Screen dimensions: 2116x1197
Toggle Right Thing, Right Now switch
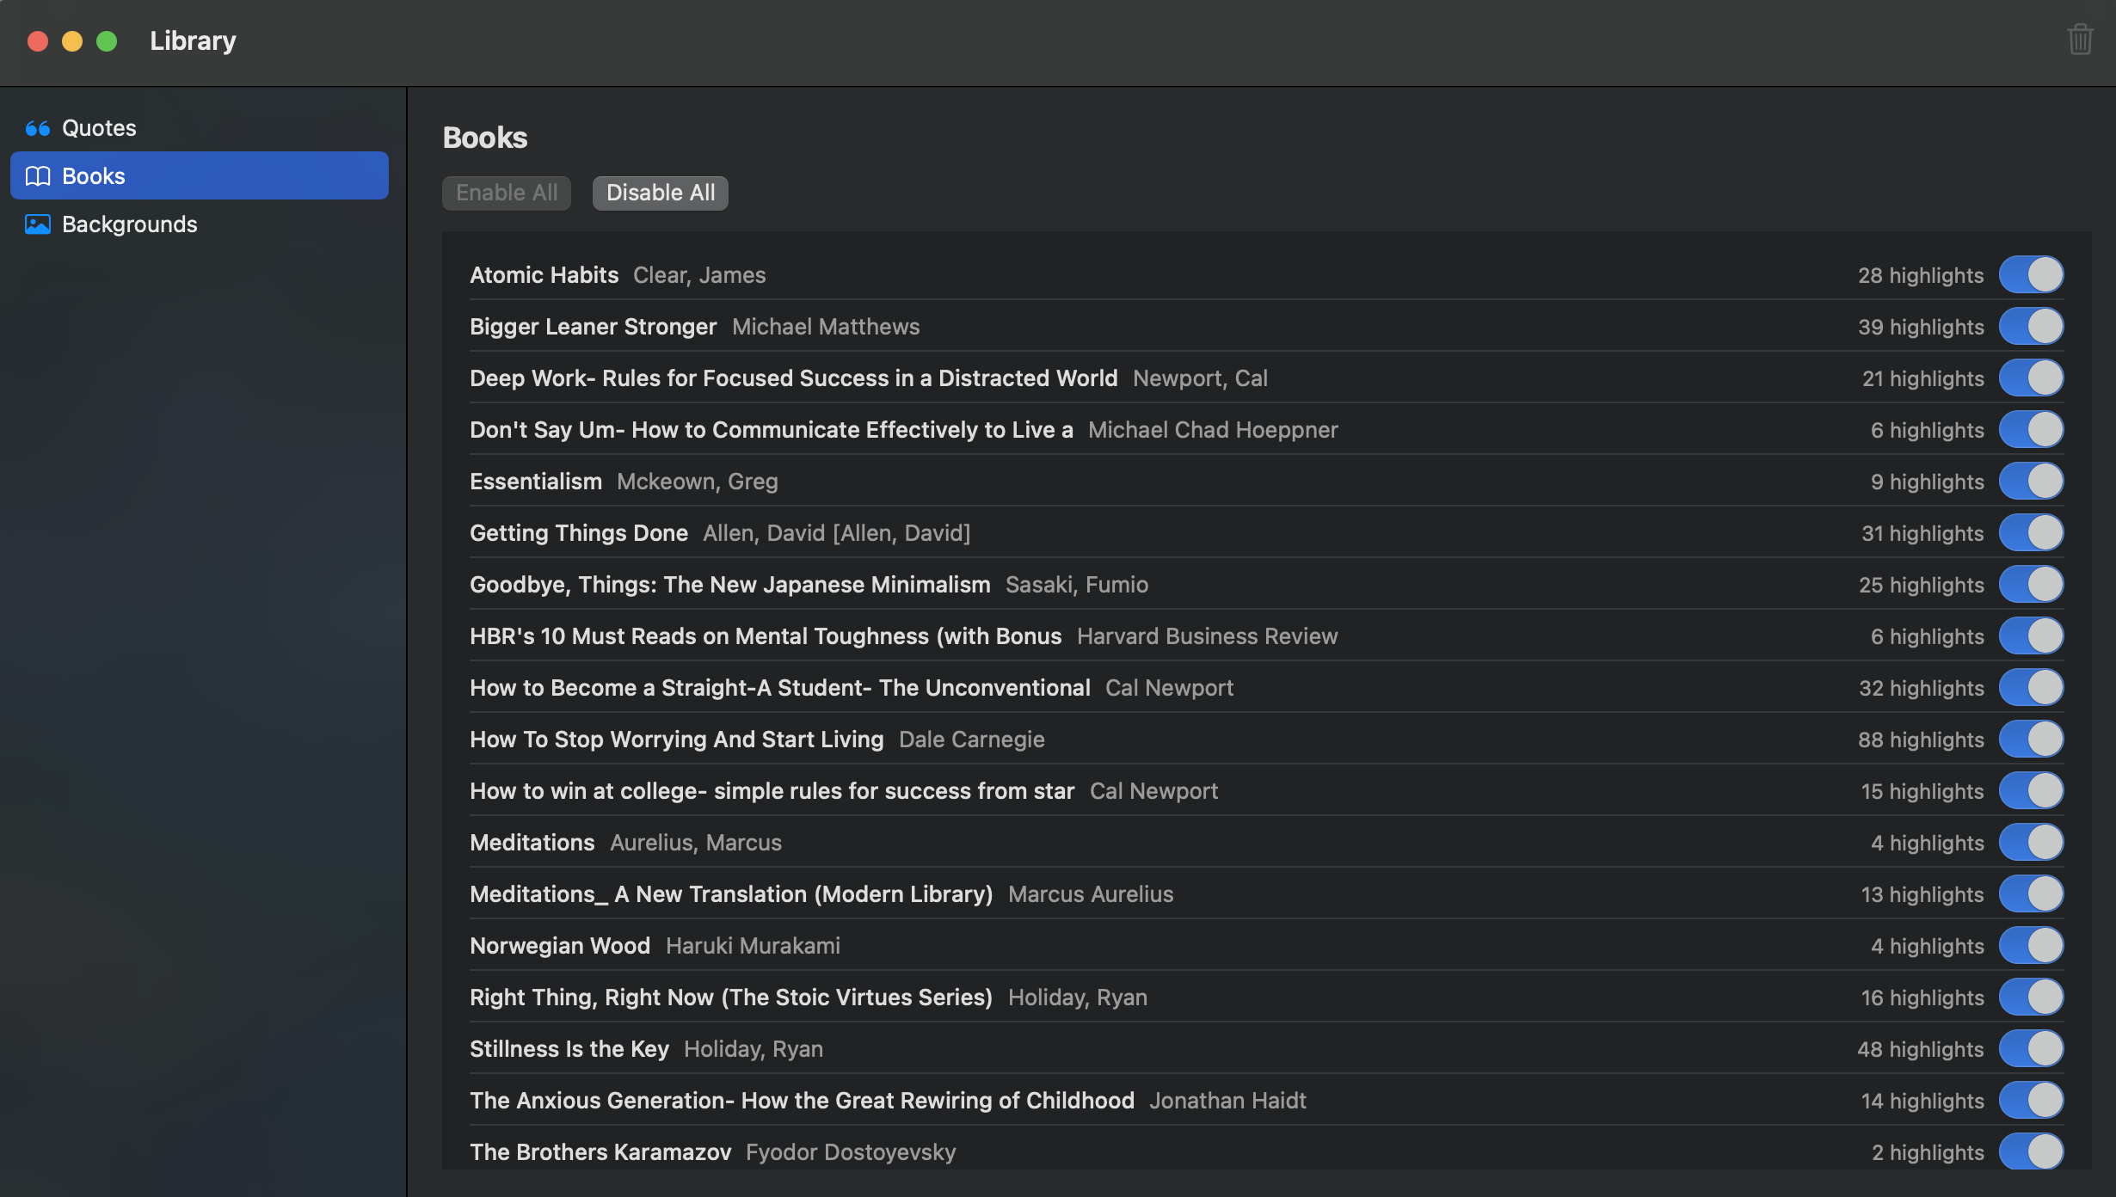pyautogui.click(x=2032, y=997)
